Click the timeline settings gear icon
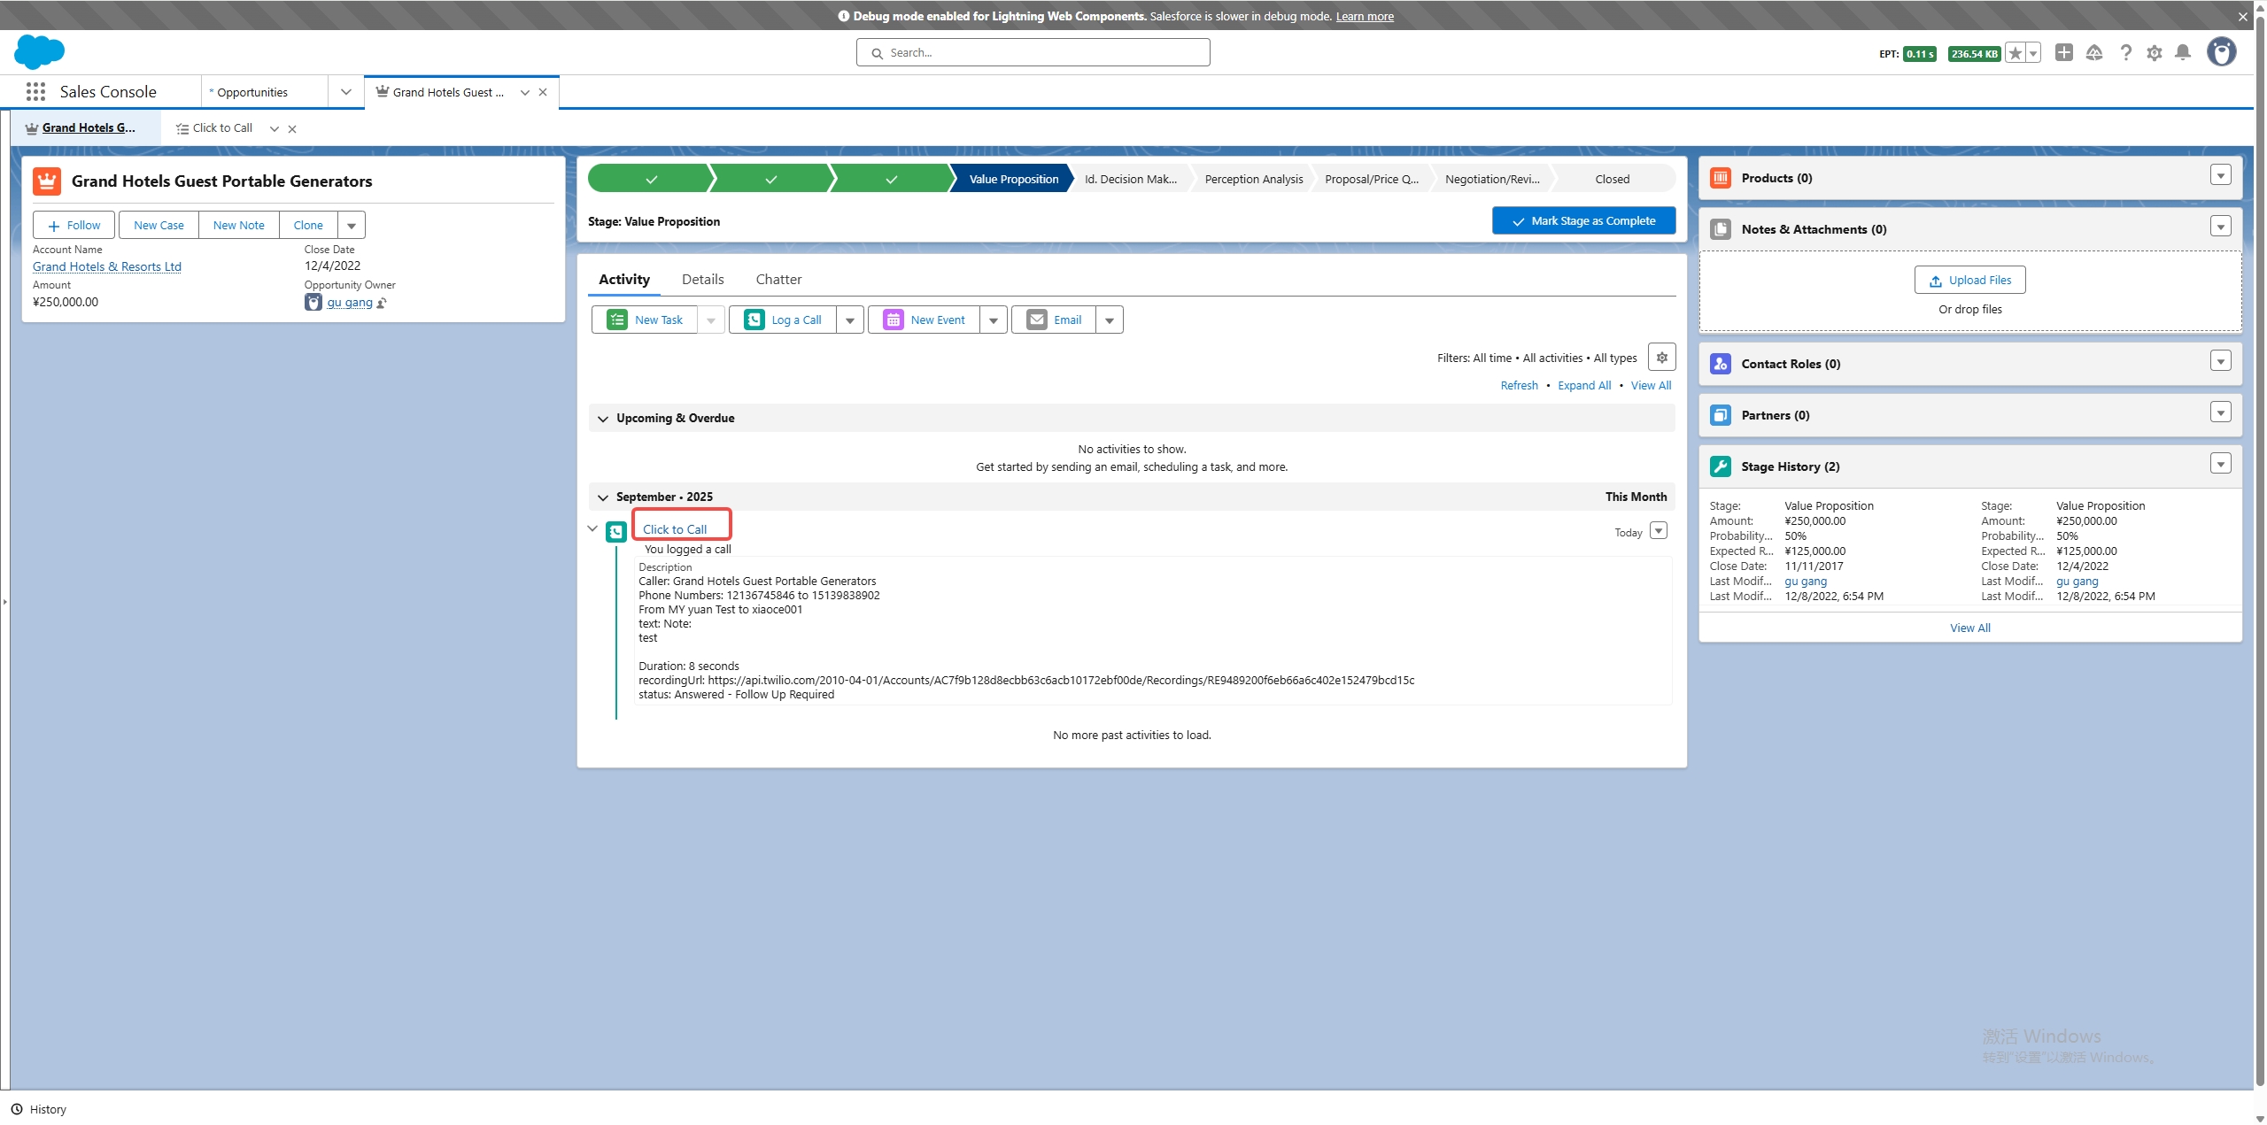 pyautogui.click(x=1661, y=358)
